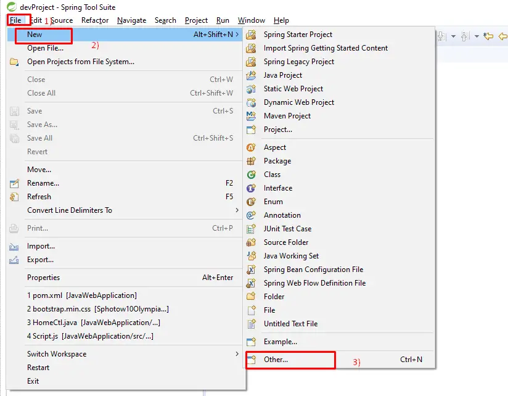
Task: Reopen recent file 3 HomeCtl.java
Action: pyautogui.click(x=126, y=323)
